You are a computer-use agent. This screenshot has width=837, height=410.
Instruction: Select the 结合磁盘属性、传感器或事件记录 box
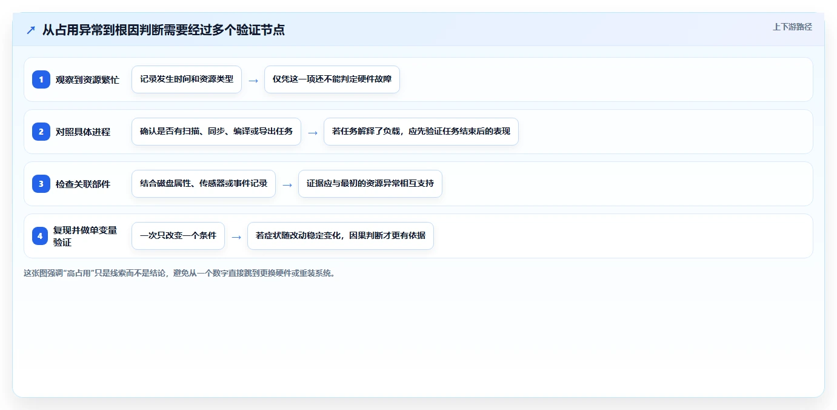(204, 184)
